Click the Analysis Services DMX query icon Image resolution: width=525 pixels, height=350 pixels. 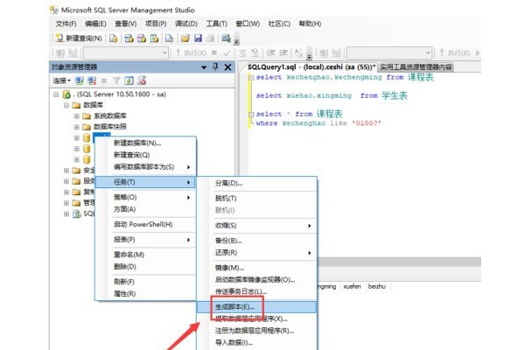pos(142,38)
